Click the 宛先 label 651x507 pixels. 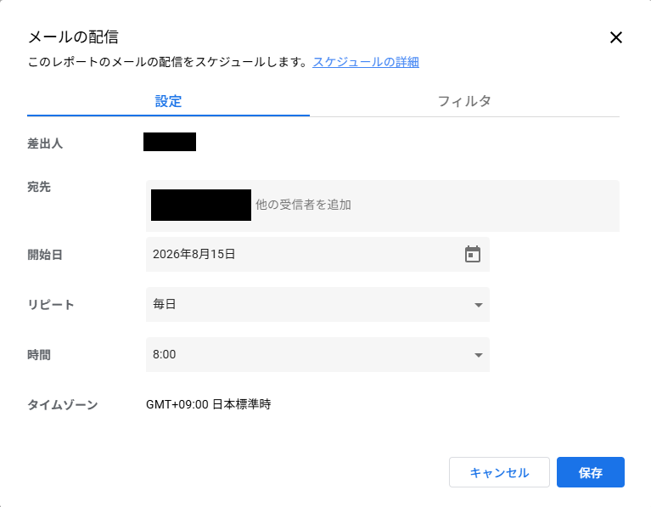(x=39, y=187)
